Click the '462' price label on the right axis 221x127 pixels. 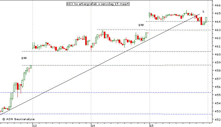tap(218, 38)
